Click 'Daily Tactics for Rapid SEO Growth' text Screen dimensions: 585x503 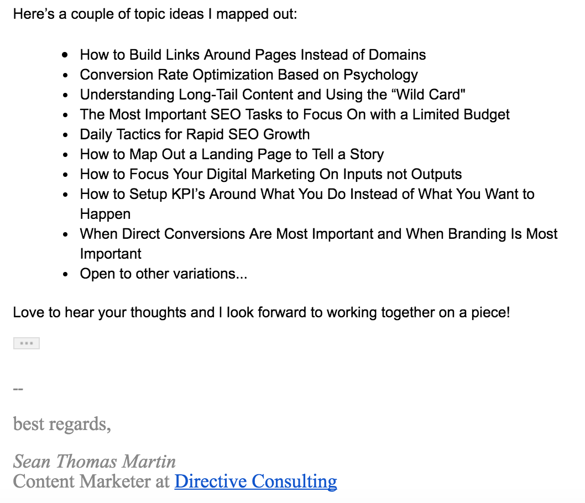(x=195, y=134)
